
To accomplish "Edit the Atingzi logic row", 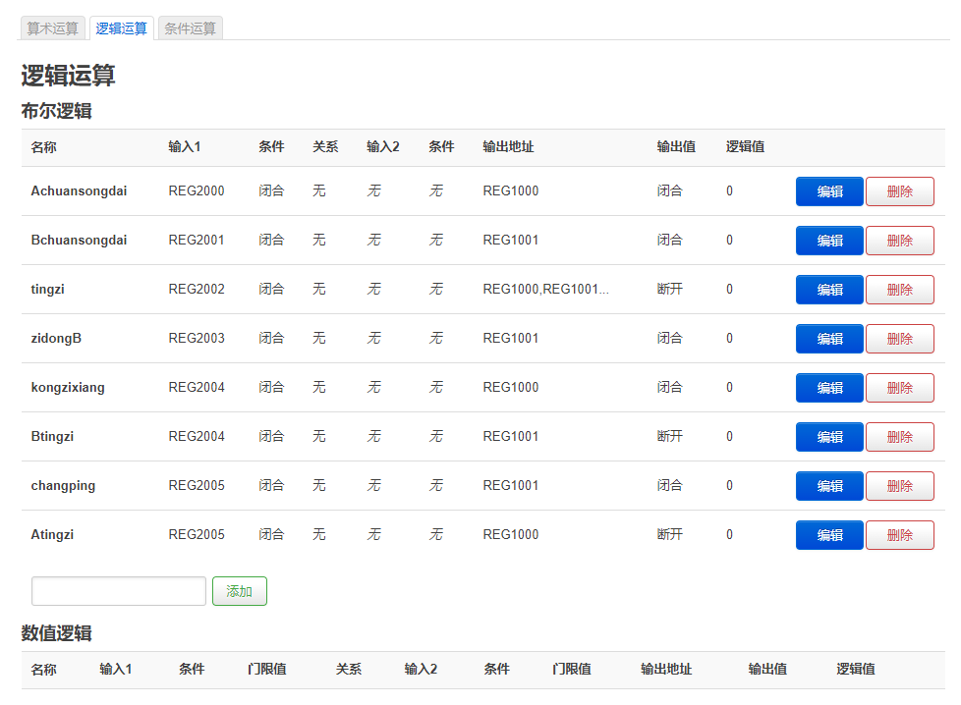I will [829, 535].
